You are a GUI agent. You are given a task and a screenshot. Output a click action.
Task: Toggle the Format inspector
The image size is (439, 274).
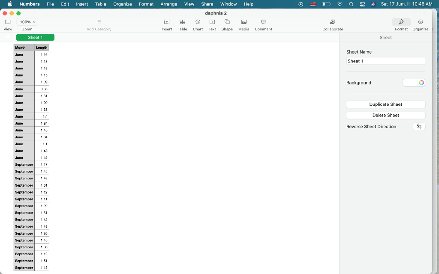pyautogui.click(x=401, y=22)
